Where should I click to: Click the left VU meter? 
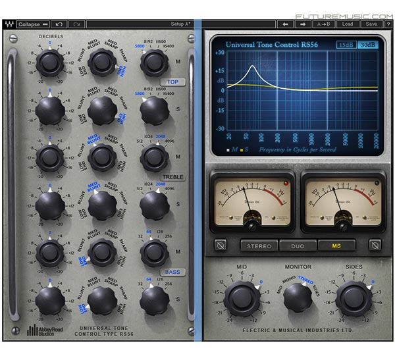[x=252, y=203]
